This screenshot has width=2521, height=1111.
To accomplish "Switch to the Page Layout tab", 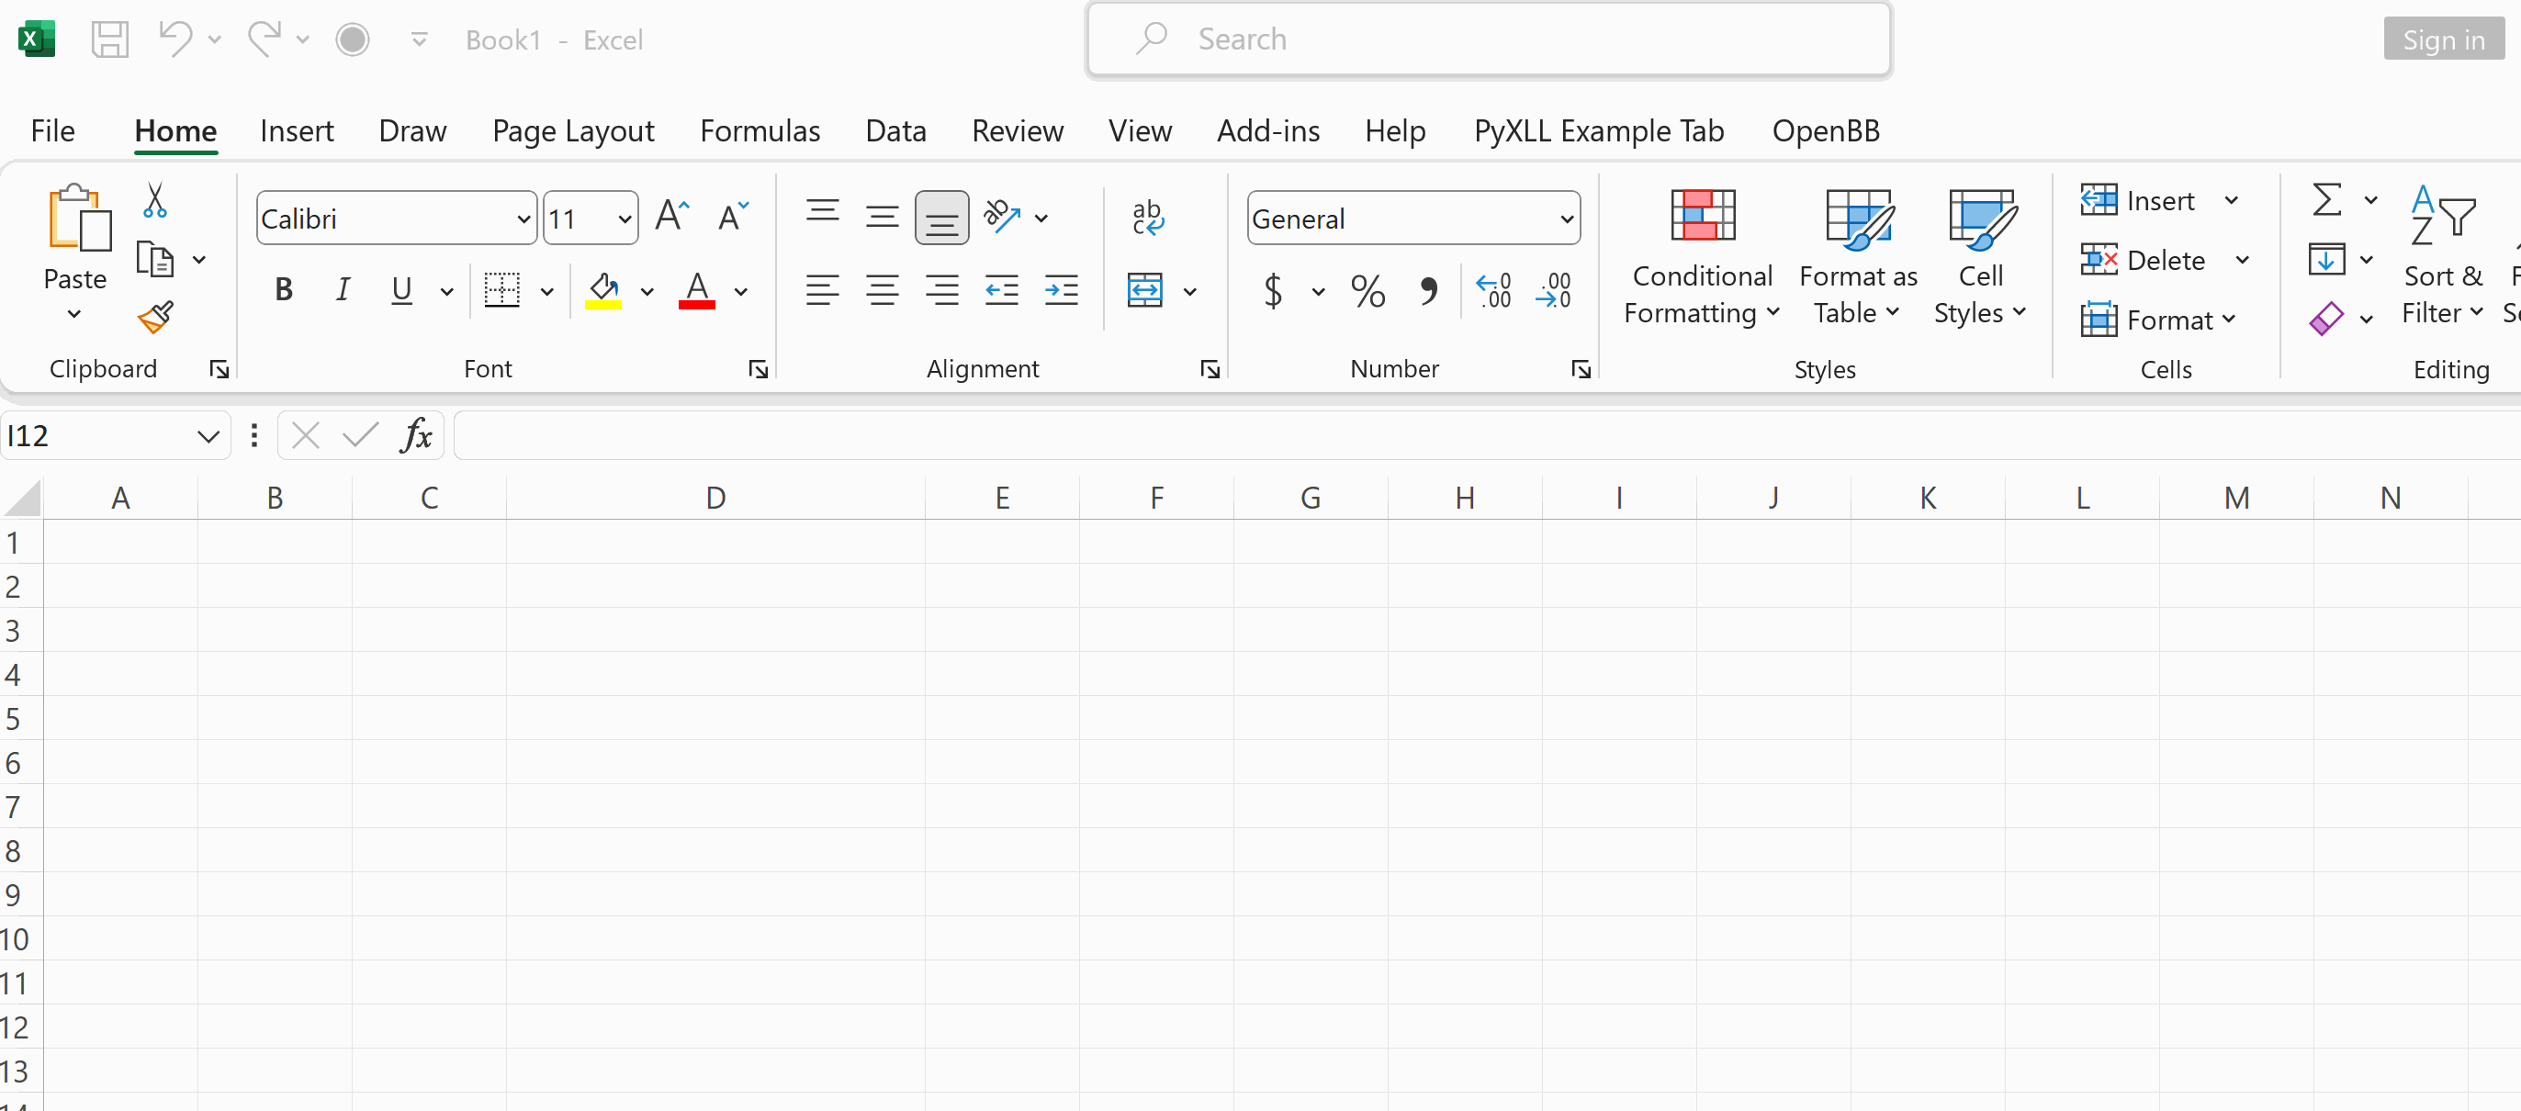I will 573,131.
